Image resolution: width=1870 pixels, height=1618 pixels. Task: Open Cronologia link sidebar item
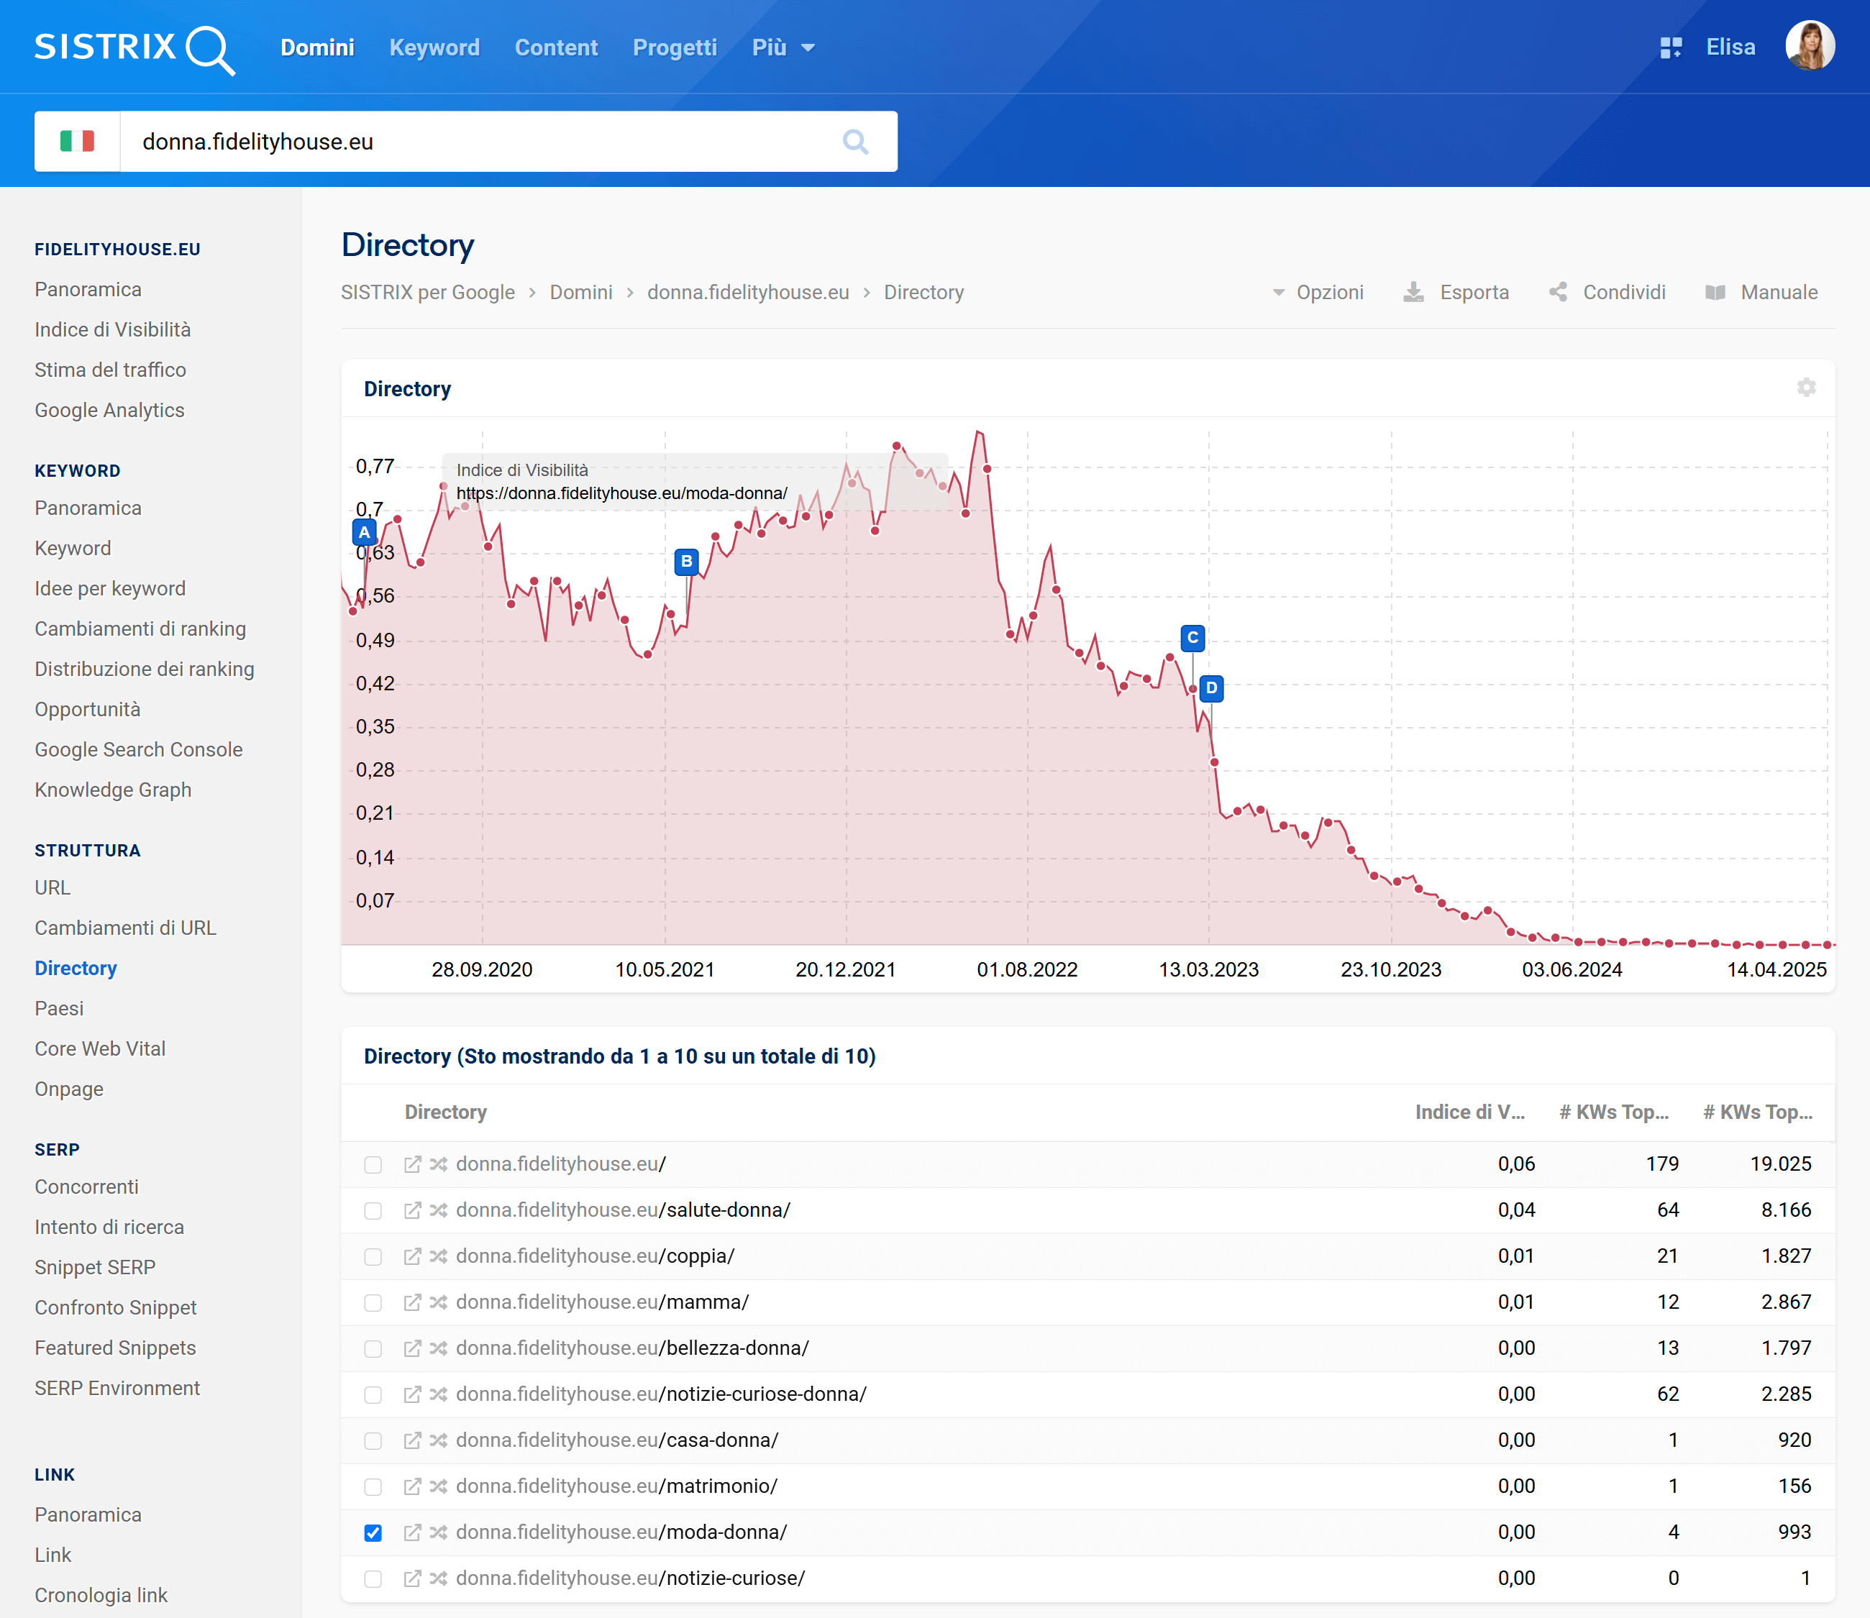101,1596
